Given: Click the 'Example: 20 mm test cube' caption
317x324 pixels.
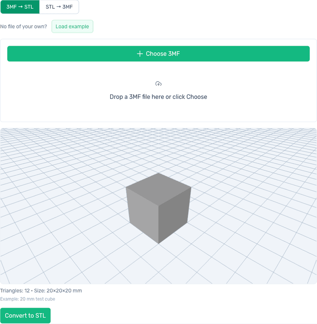Looking at the screenshot, I should coord(28,299).
